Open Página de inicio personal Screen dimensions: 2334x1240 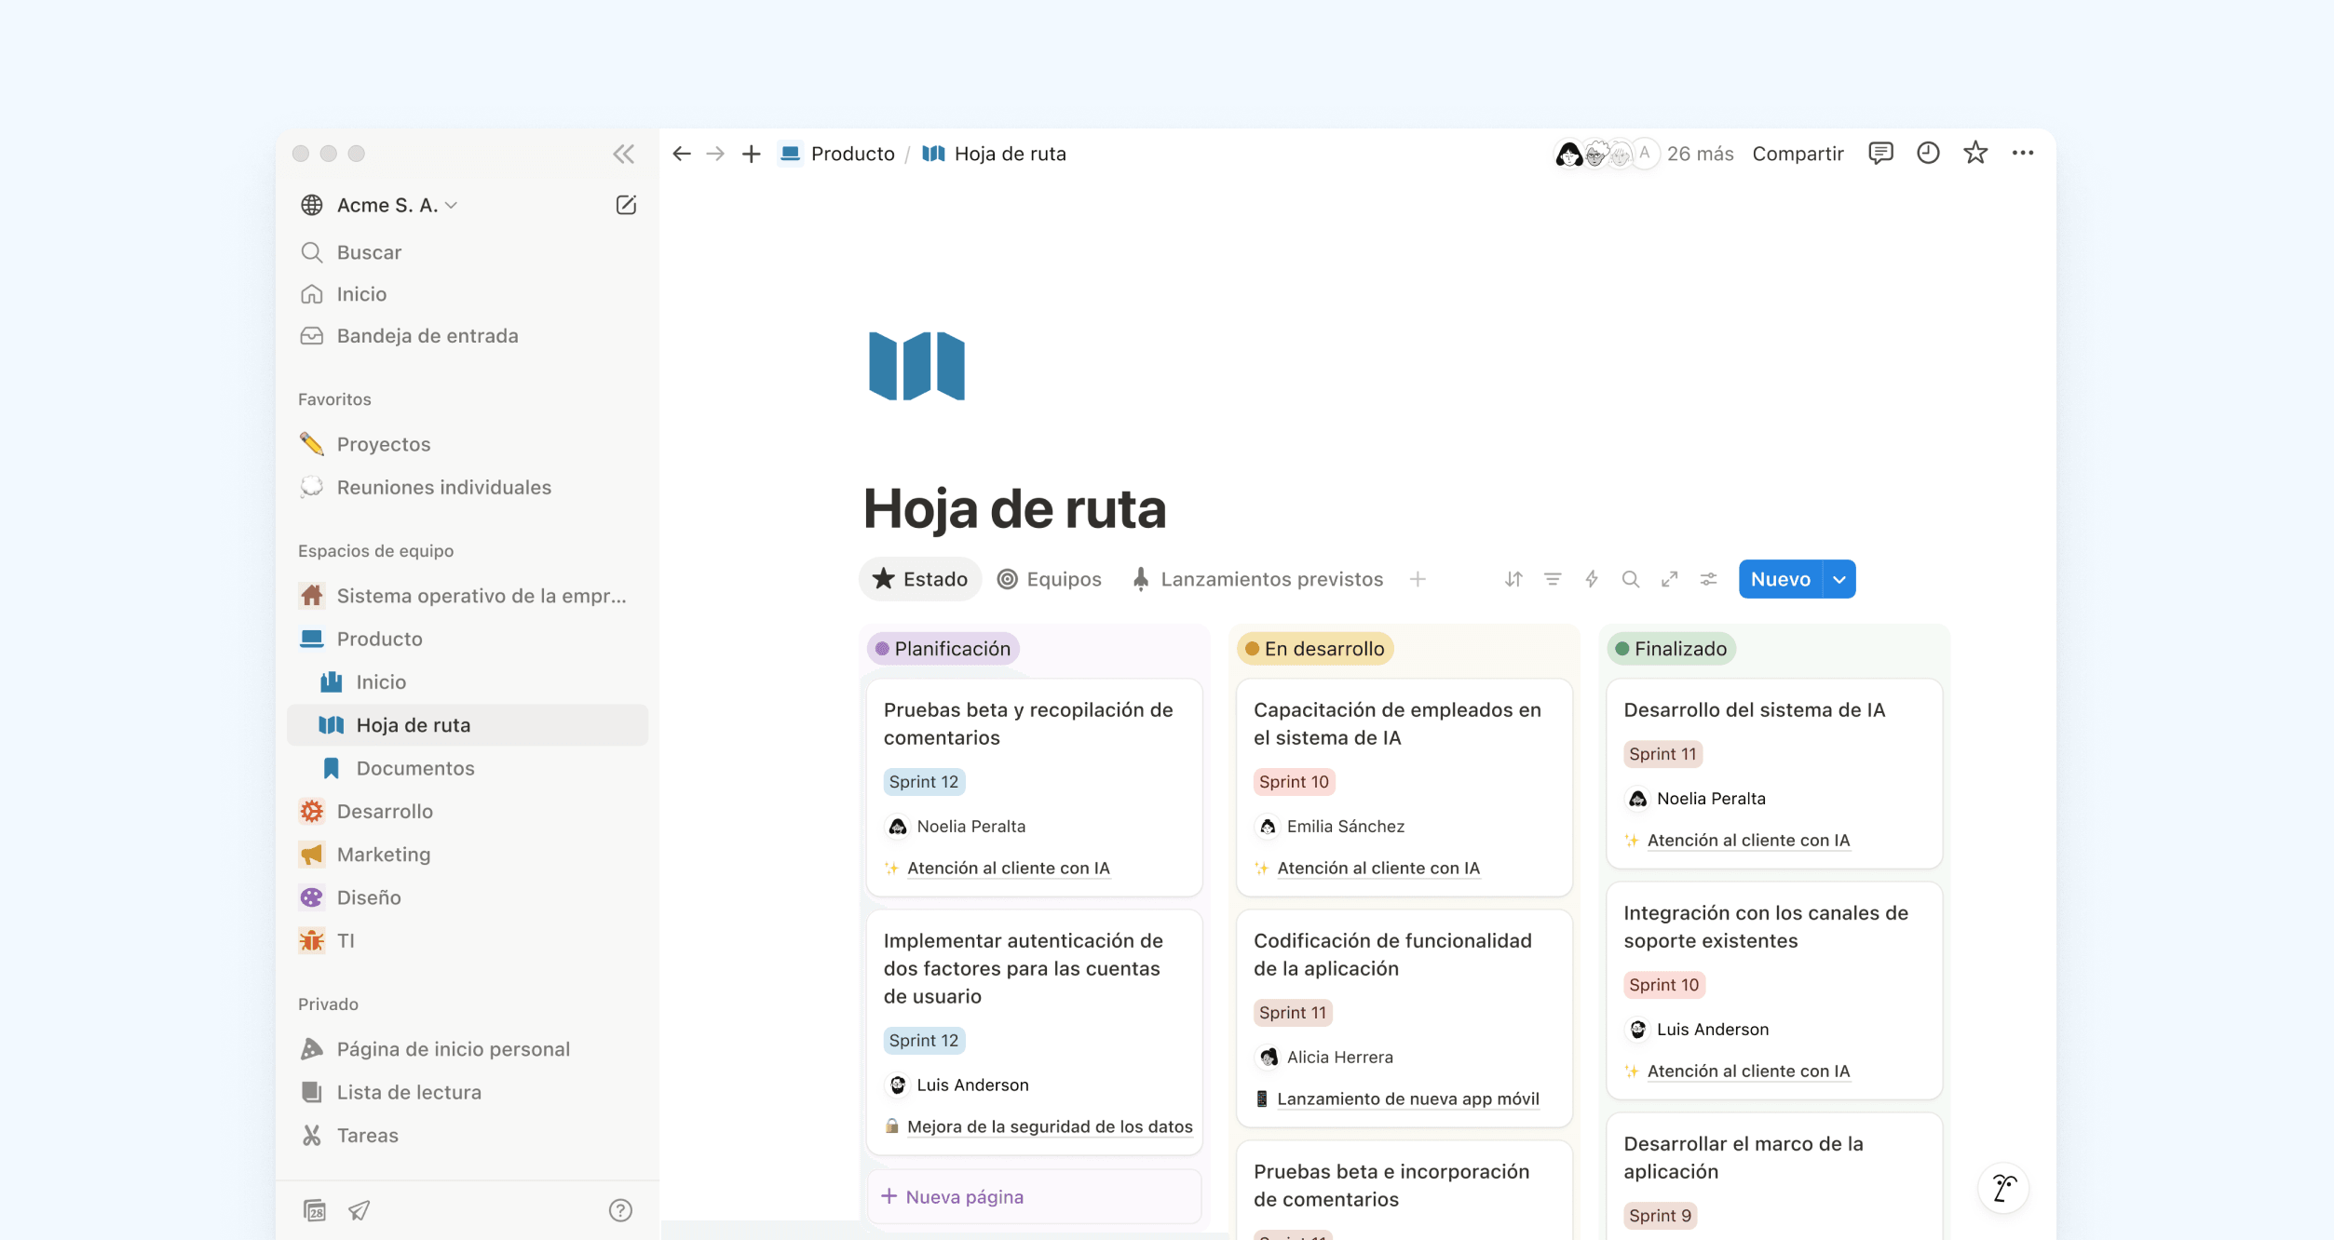[x=467, y=1049]
